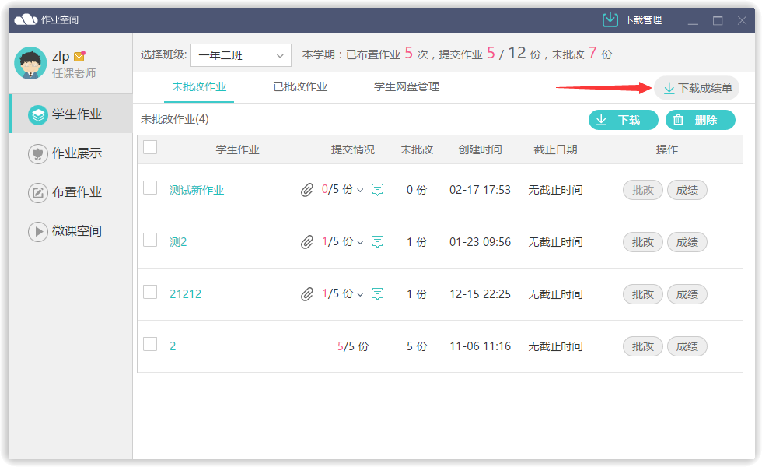This screenshot has width=762, height=467.
Task: Click the paperclip icon in the 21212 row
Action: pos(307,294)
